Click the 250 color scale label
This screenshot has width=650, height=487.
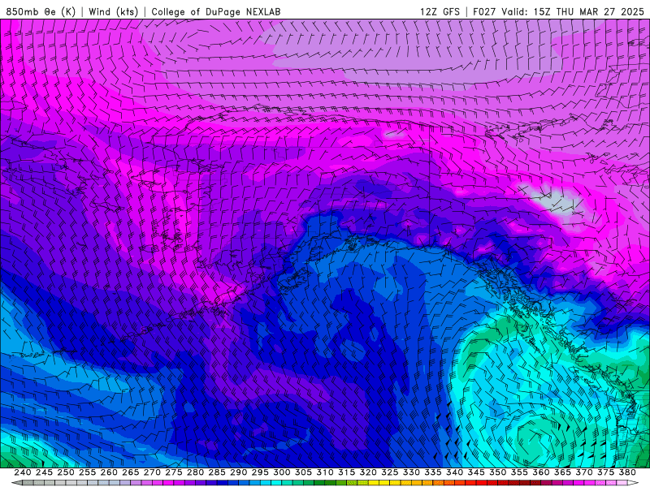pyautogui.click(x=66, y=472)
